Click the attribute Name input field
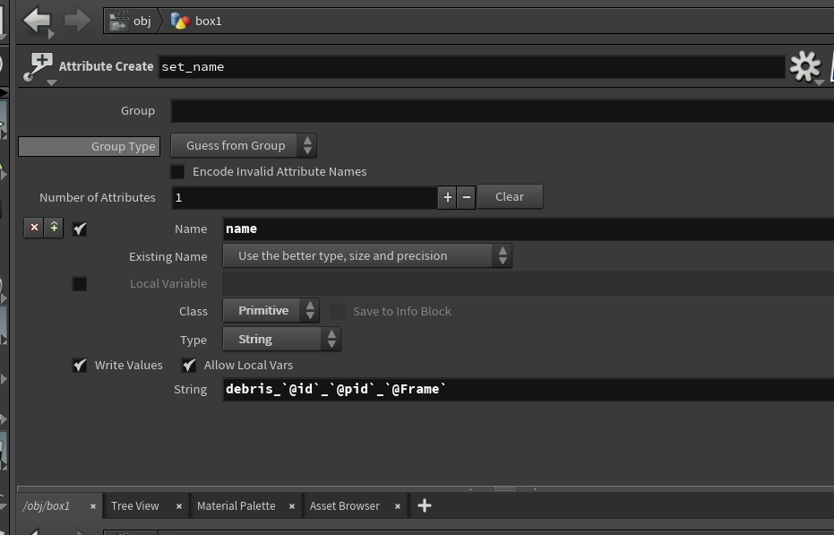This screenshot has height=535, width=834. coord(529,229)
